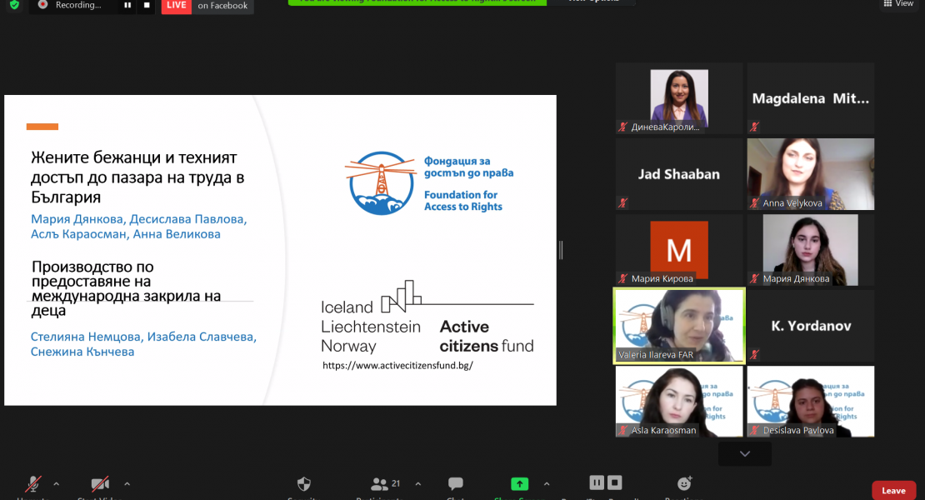Click muted mic icon on Jad Shaaban tile
This screenshot has width=925, height=500.
click(623, 202)
